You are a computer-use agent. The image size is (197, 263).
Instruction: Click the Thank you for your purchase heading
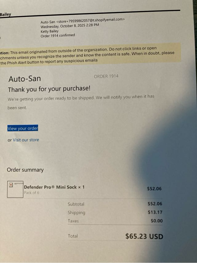click(49, 89)
